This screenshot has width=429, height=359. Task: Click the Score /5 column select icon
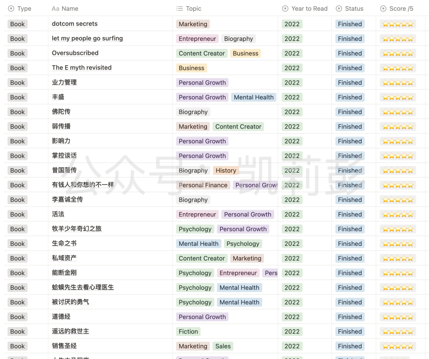[383, 9]
